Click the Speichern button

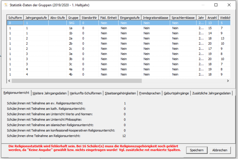(x=196, y=150)
